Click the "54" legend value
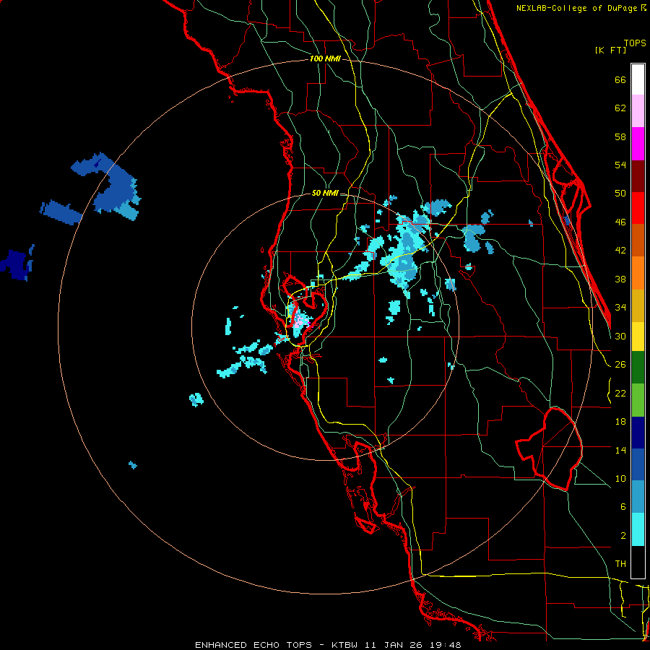Viewport: 650px width, 650px height. (620, 165)
